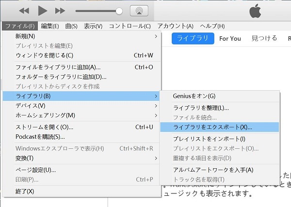Click the grayed Windowsエクスプローラで表示(H) item
This screenshot has height=207, width=291.
pos(81,148)
